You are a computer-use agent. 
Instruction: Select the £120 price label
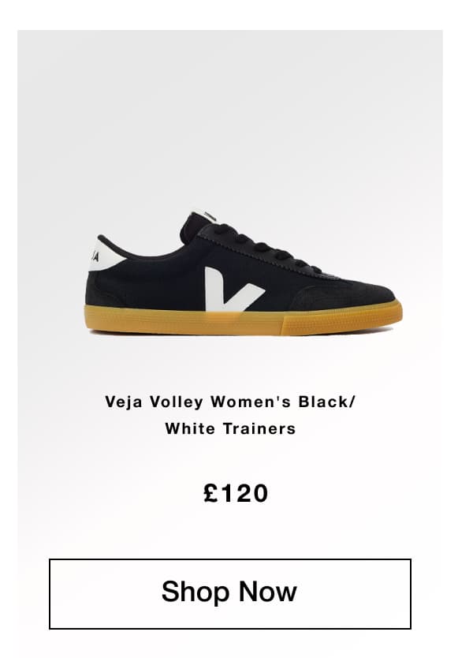(x=236, y=493)
